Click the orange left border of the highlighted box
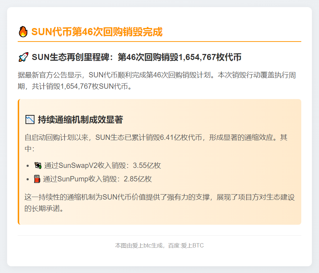Viewport: 319px width, 273px height. pos(18,162)
